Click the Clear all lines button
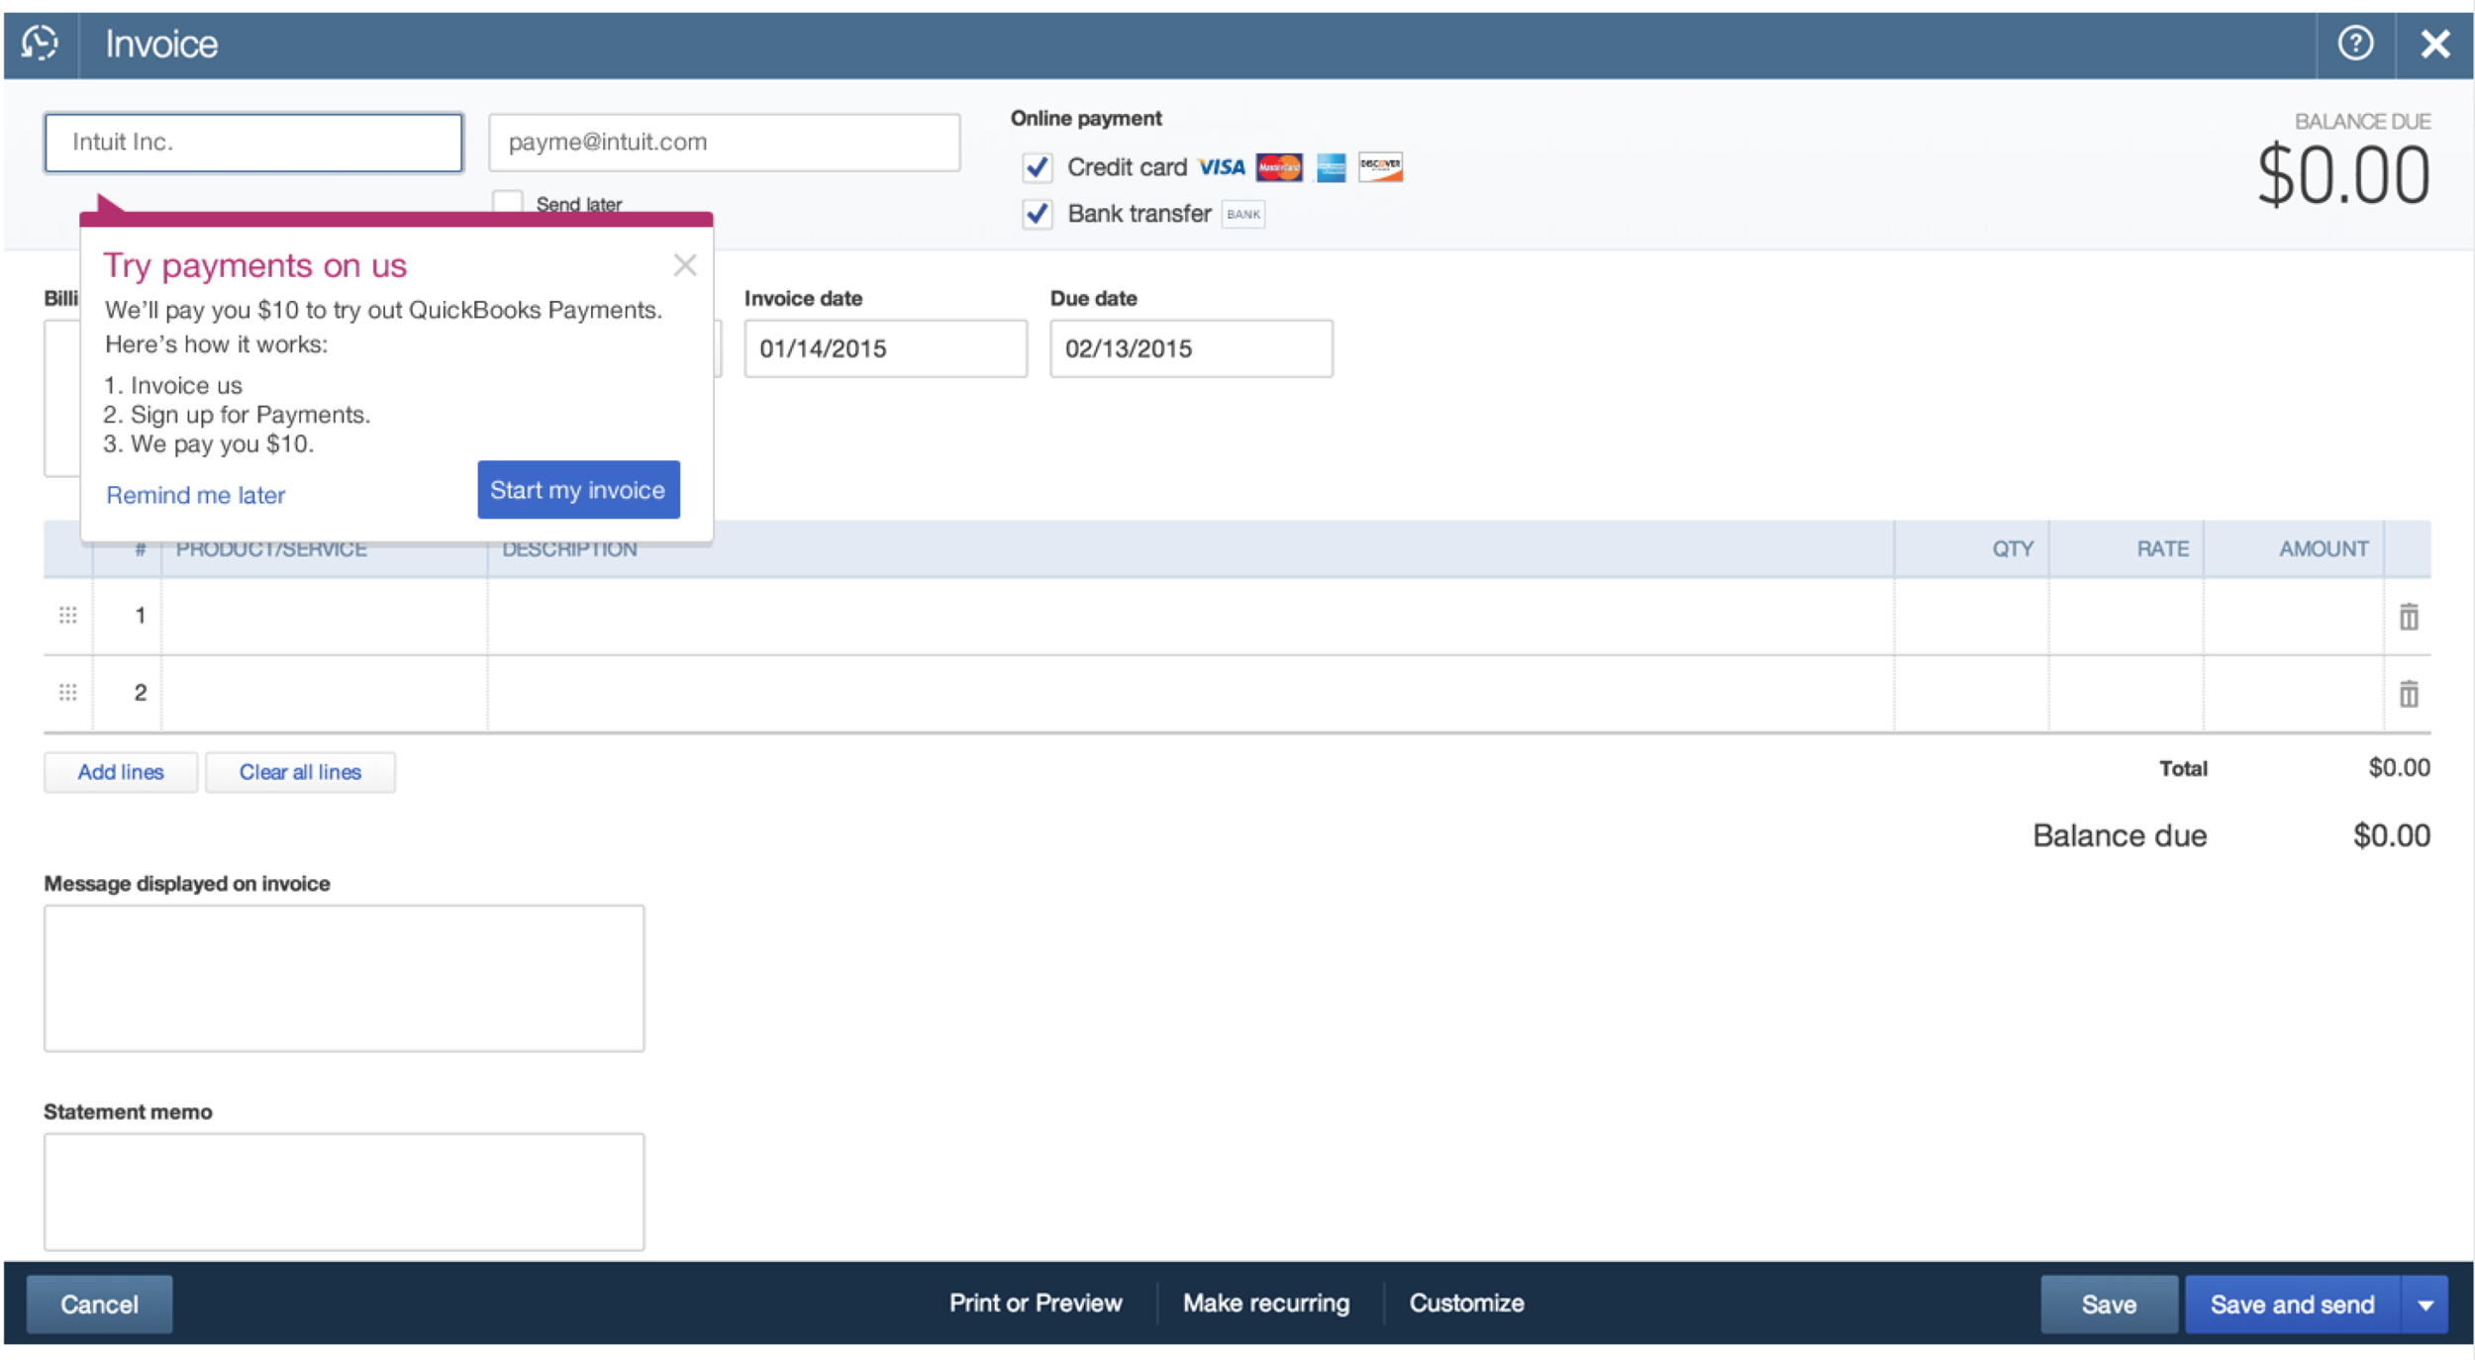The width and height of the screenshot is (2475, 1360). 300,772
